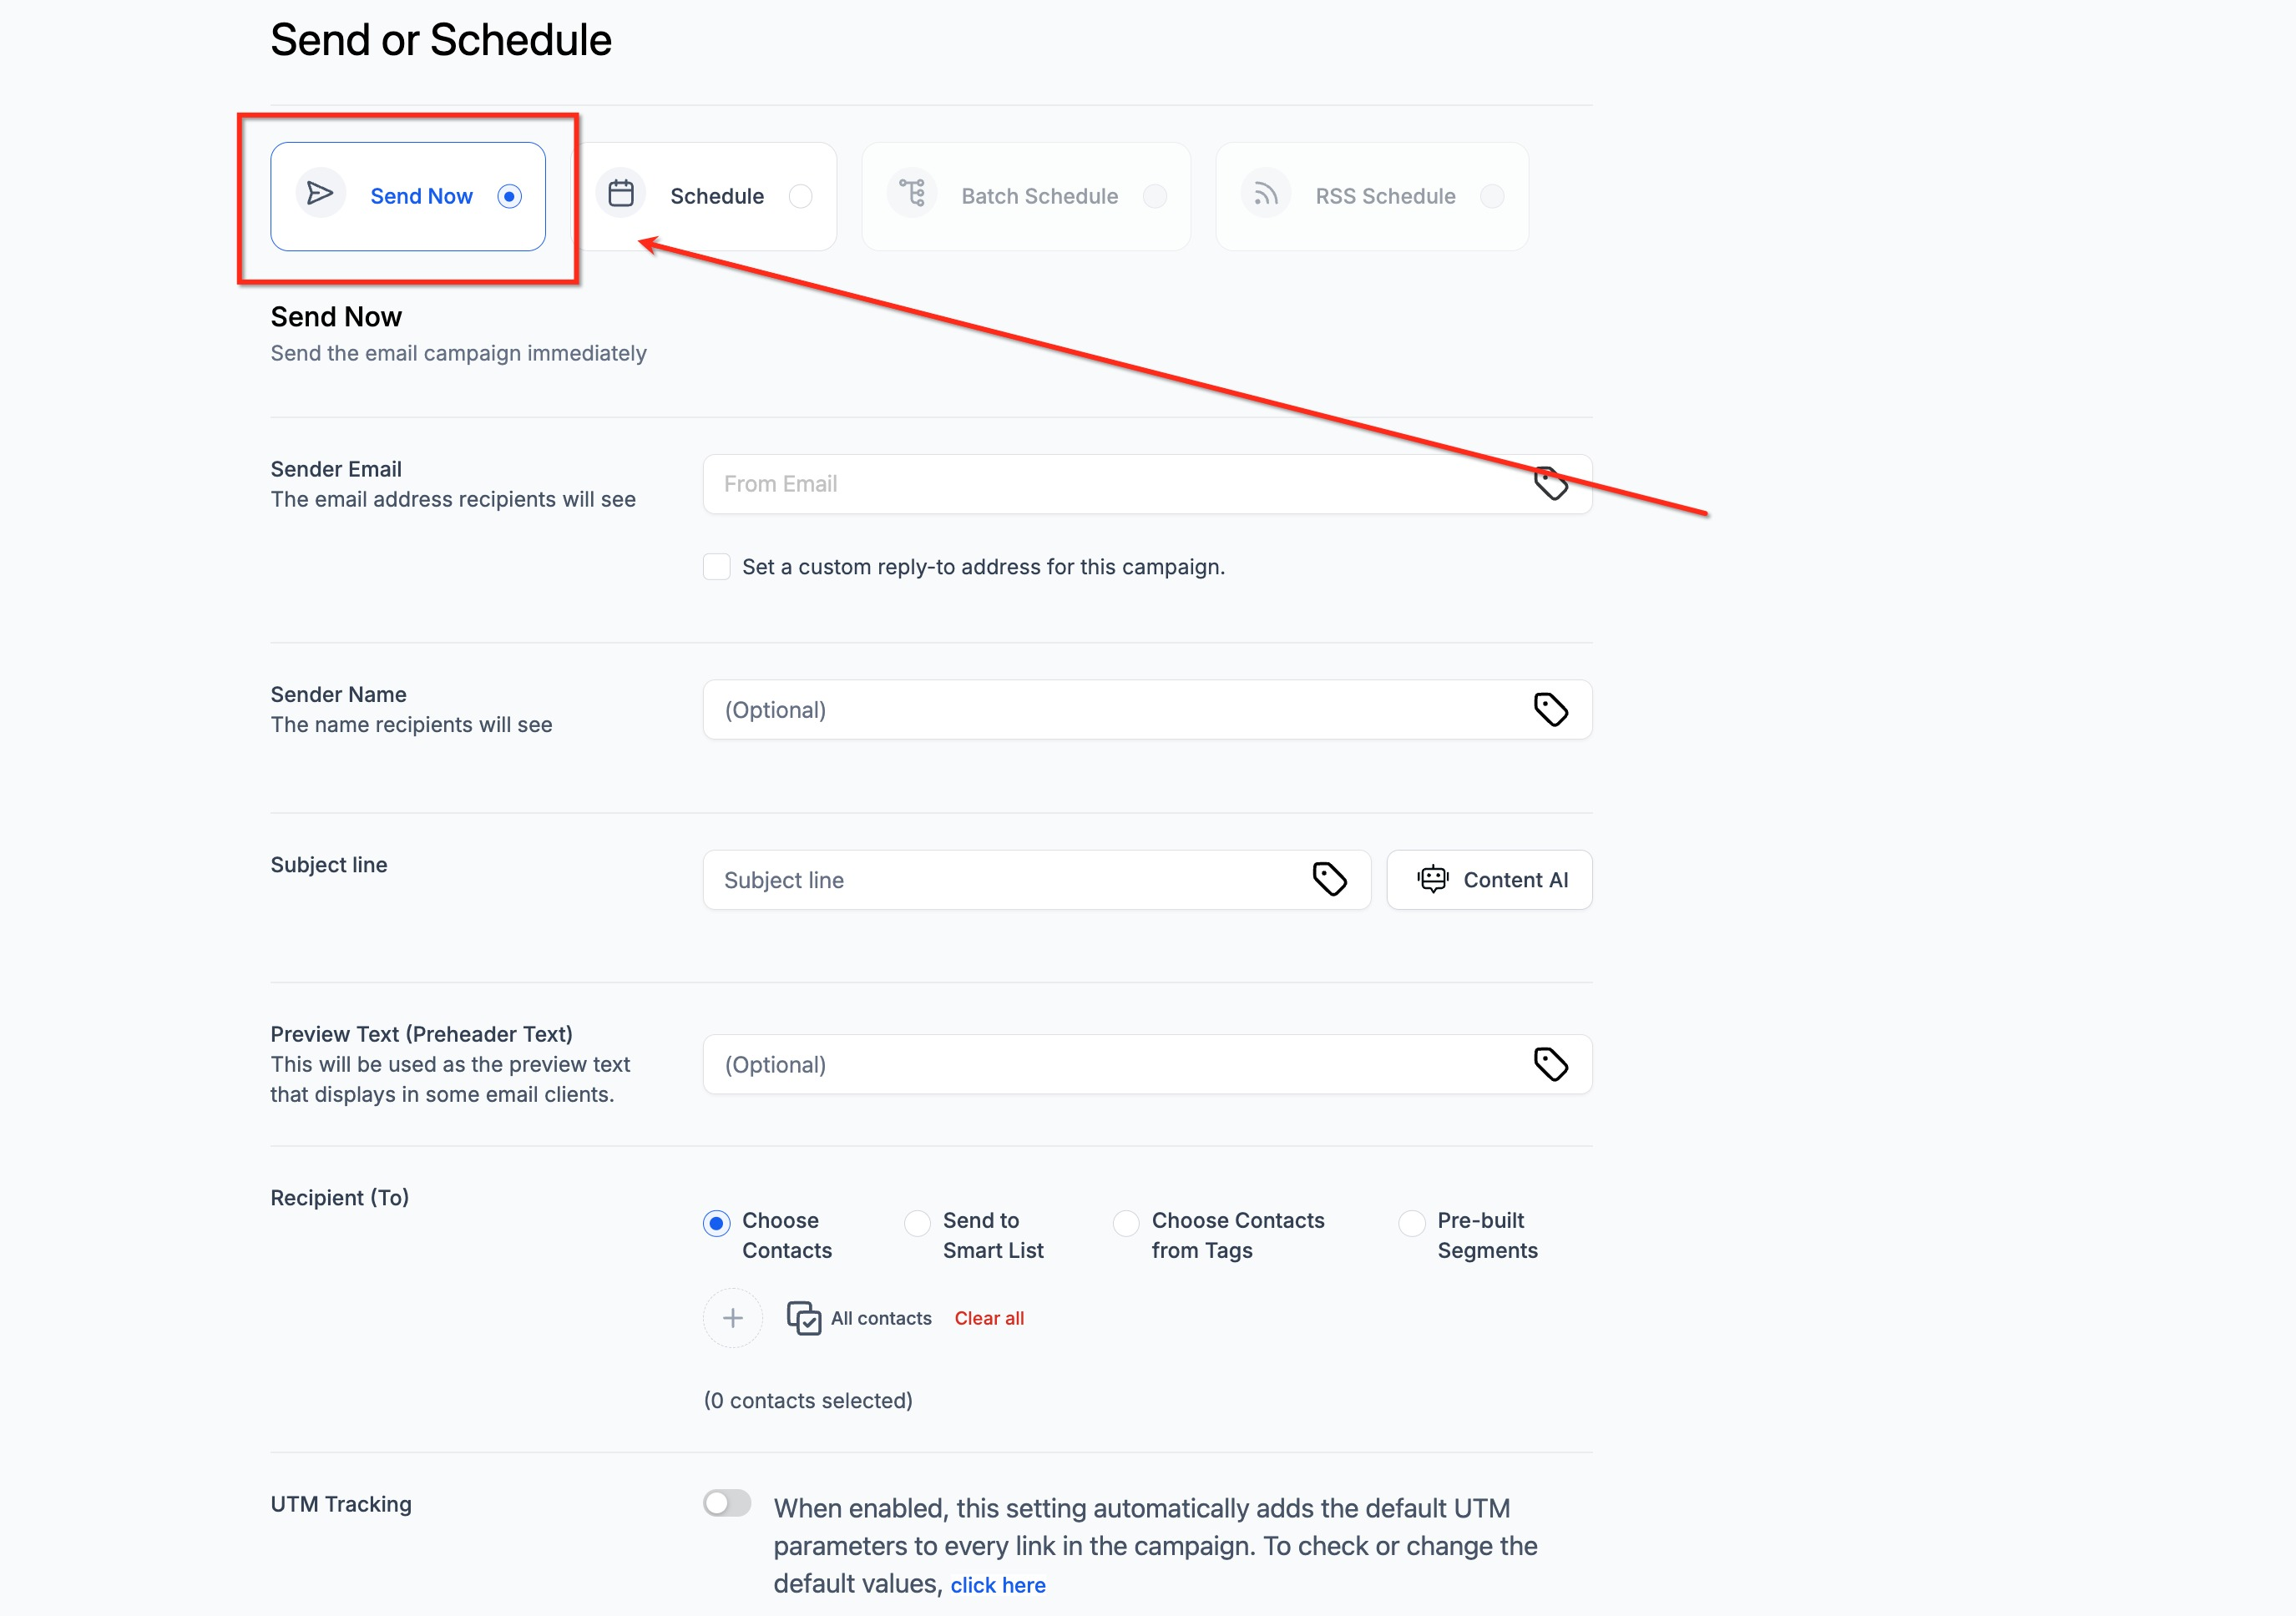The width and height of the screenshot is (2296, 1616).
Task: Click the plus icon to add contacts
Action: point(733,1318)
